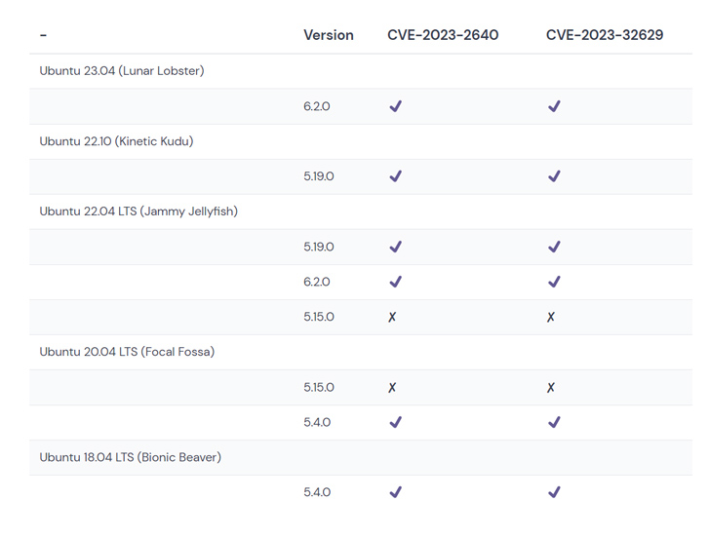Click CVE-2023-32629 X mark for Jammy 5.15.0
The height and width of the screenshot is (538, 710).
(x=551, y=317)
